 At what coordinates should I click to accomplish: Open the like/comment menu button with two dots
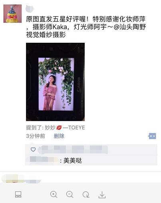[152, 136]
